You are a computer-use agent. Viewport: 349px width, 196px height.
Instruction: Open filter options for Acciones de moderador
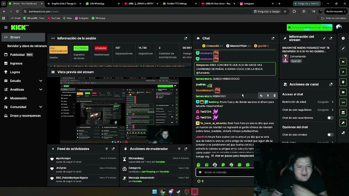(179, 149)
